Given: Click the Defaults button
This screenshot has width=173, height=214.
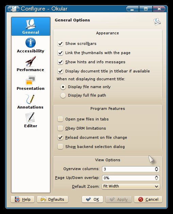Looking at the screenshot, I should [52, 199].
